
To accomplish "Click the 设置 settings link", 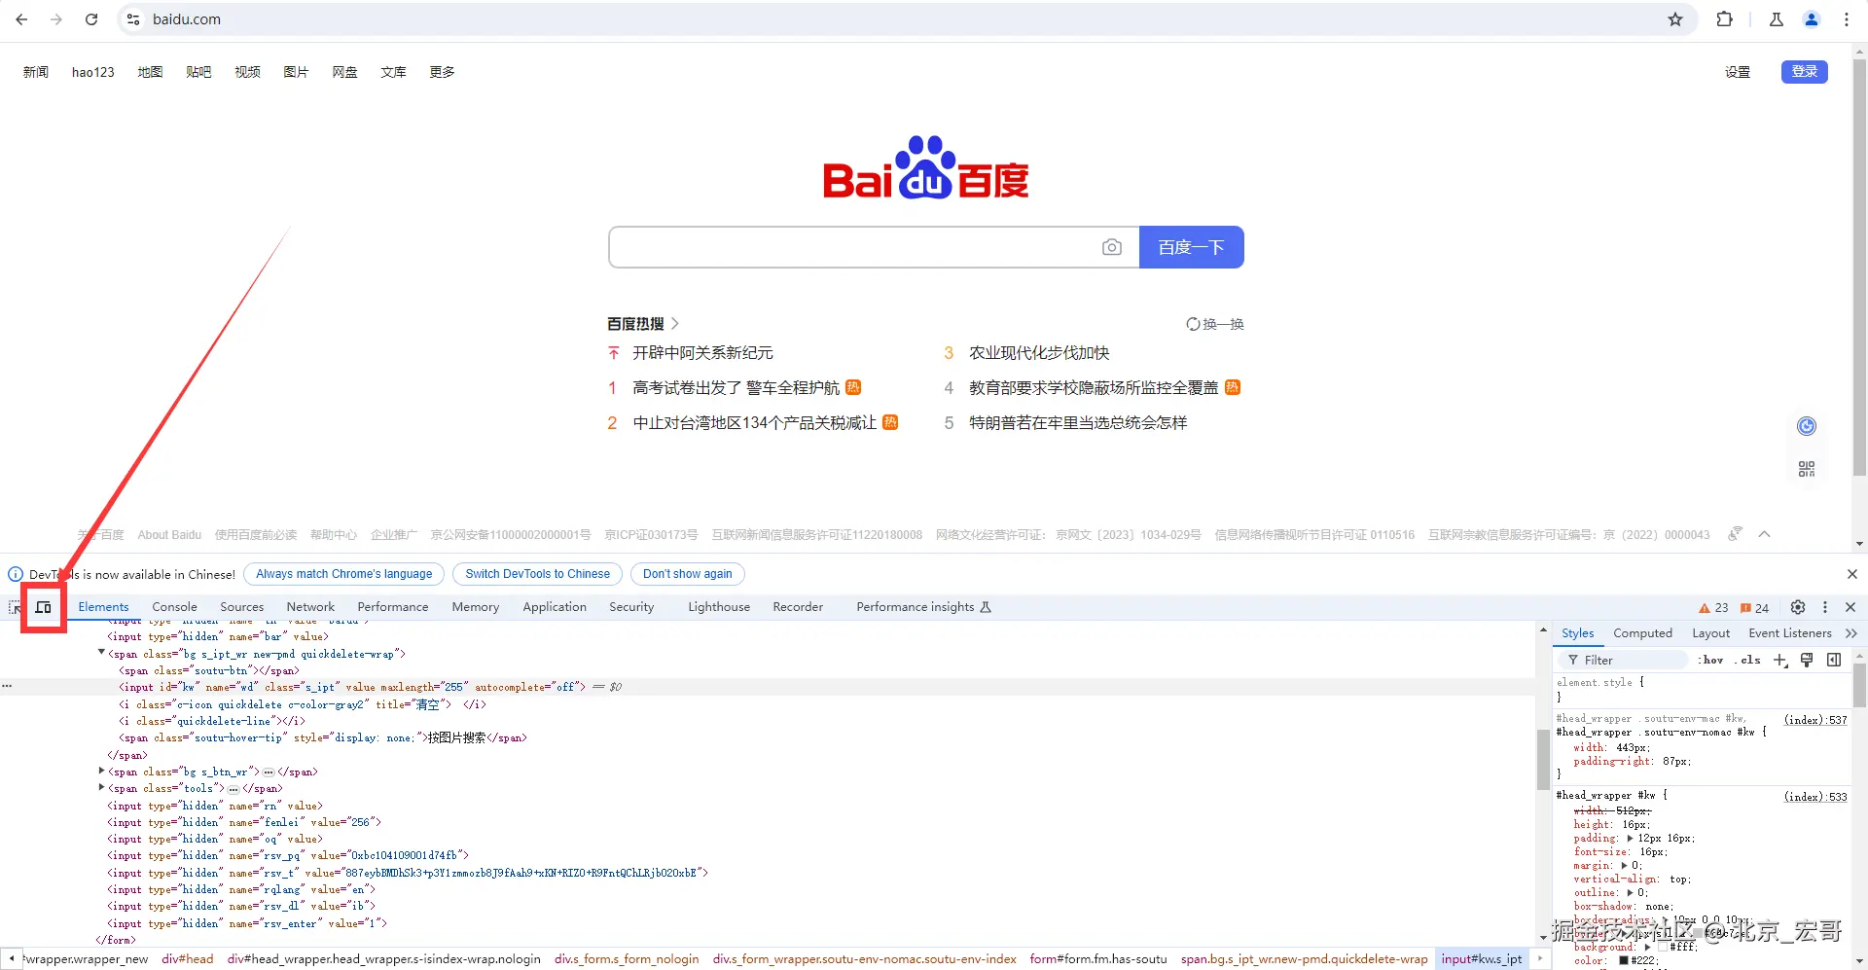I will [x=1738, y=72].
